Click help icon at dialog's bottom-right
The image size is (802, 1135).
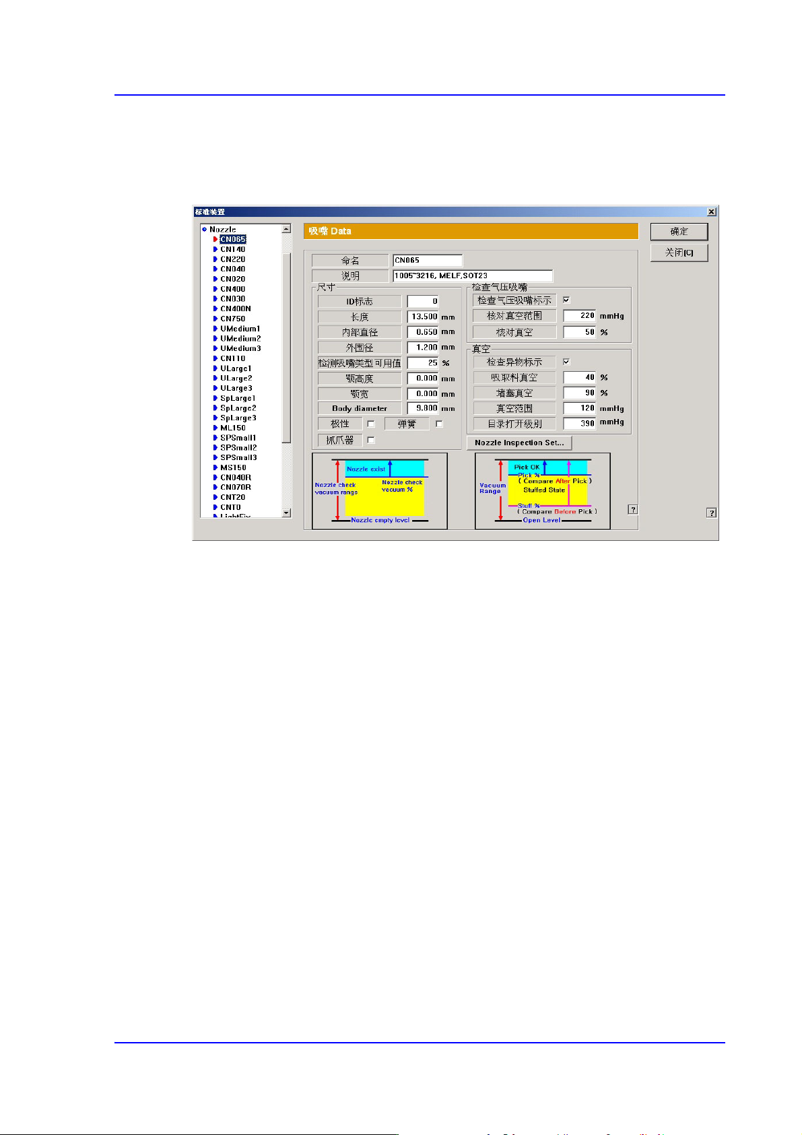point(711,513)
